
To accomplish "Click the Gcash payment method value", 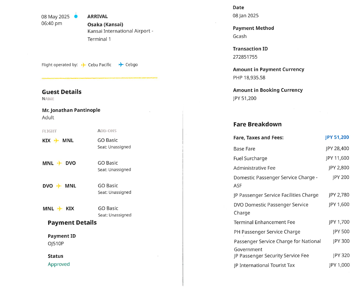I will [x=240, y=36].
